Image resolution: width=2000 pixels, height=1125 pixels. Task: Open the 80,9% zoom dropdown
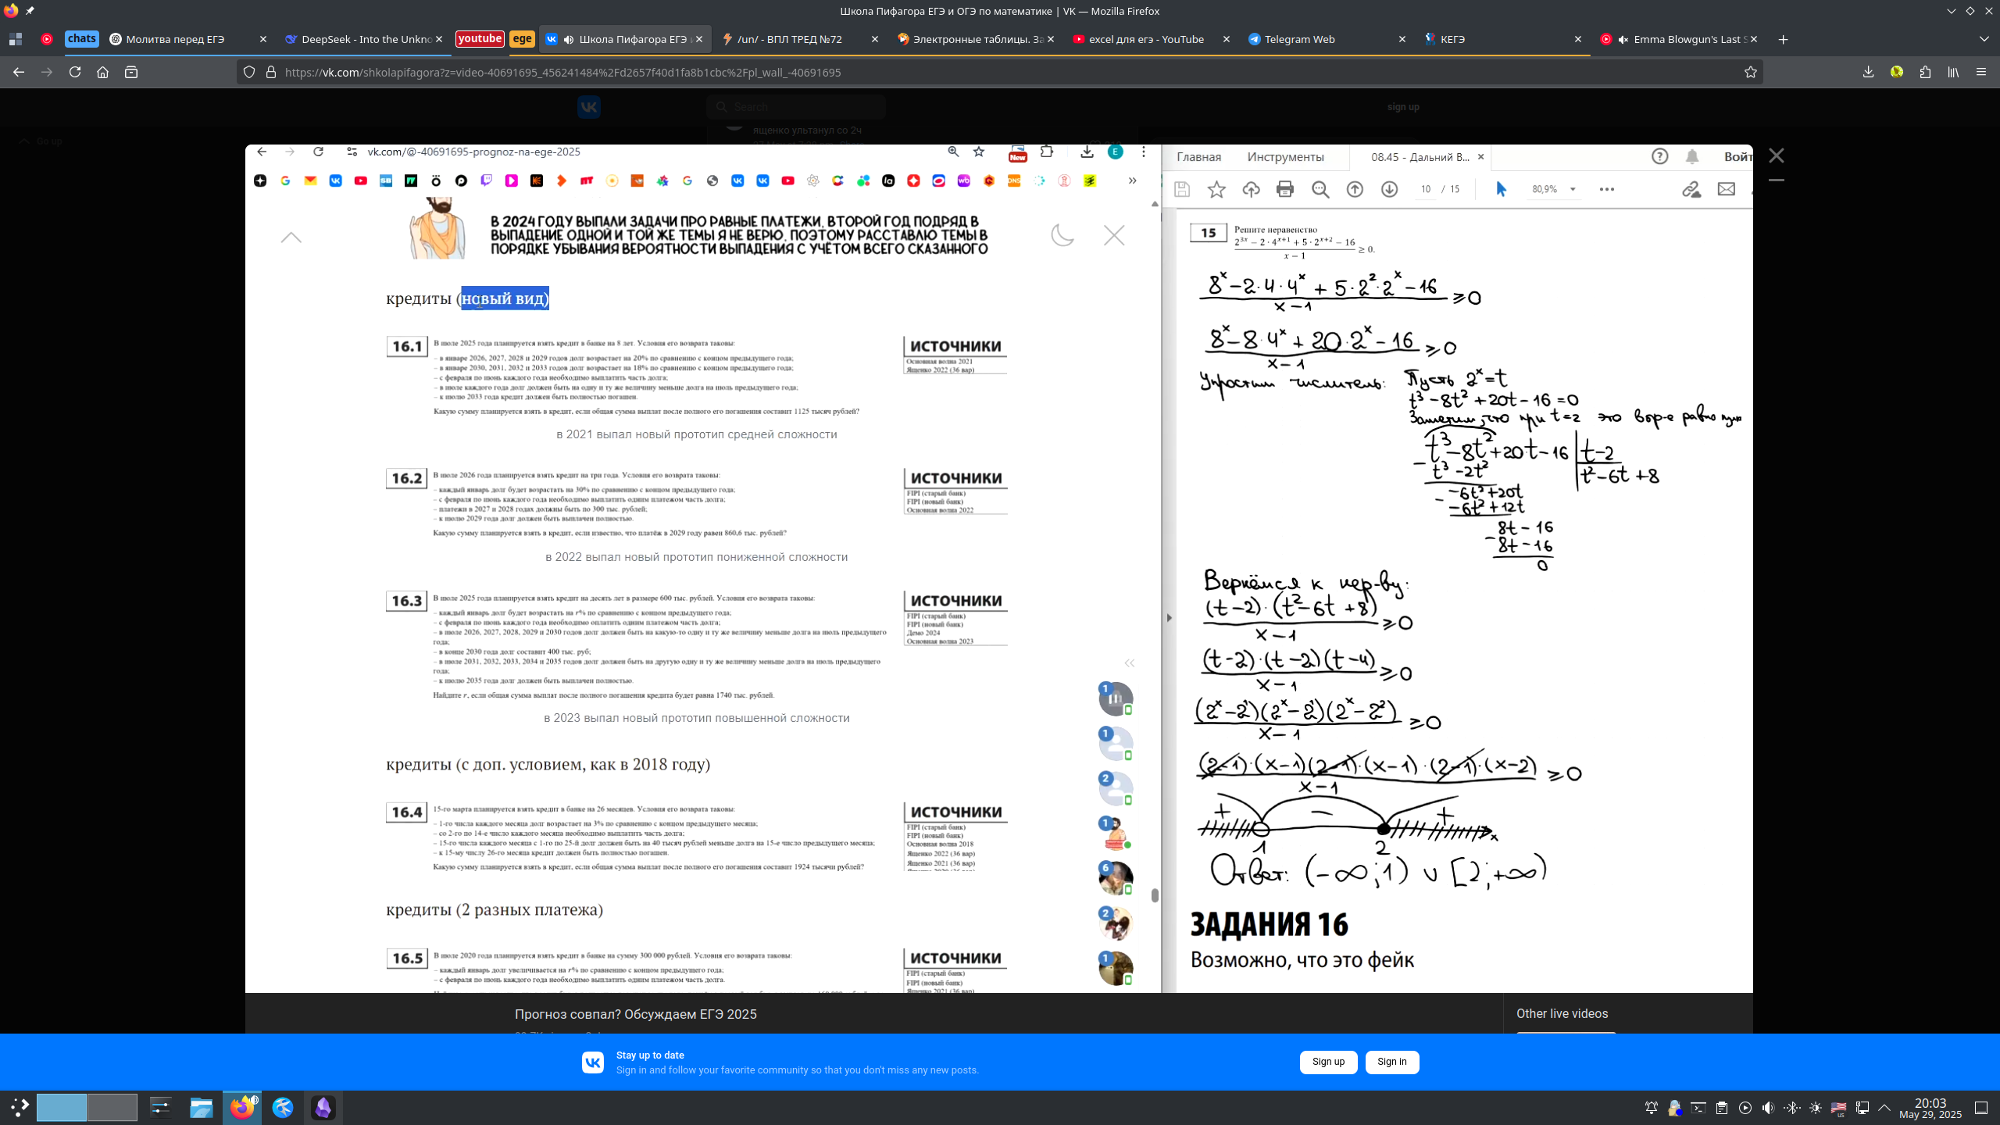click(x=1573, y=189)
